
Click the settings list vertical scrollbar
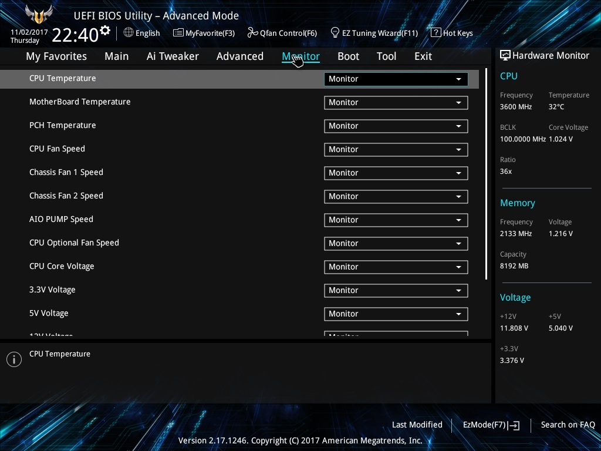coord(486,174)
